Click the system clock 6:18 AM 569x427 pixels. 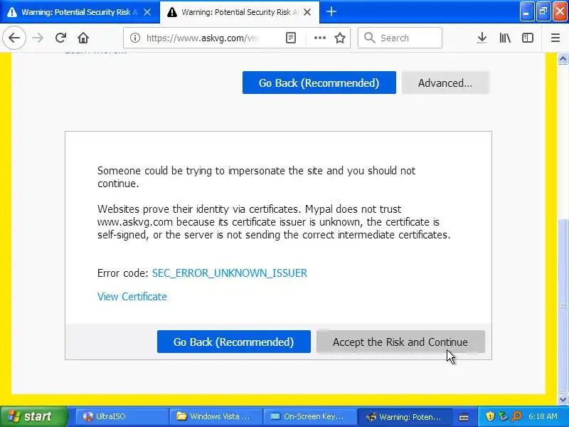543,416
